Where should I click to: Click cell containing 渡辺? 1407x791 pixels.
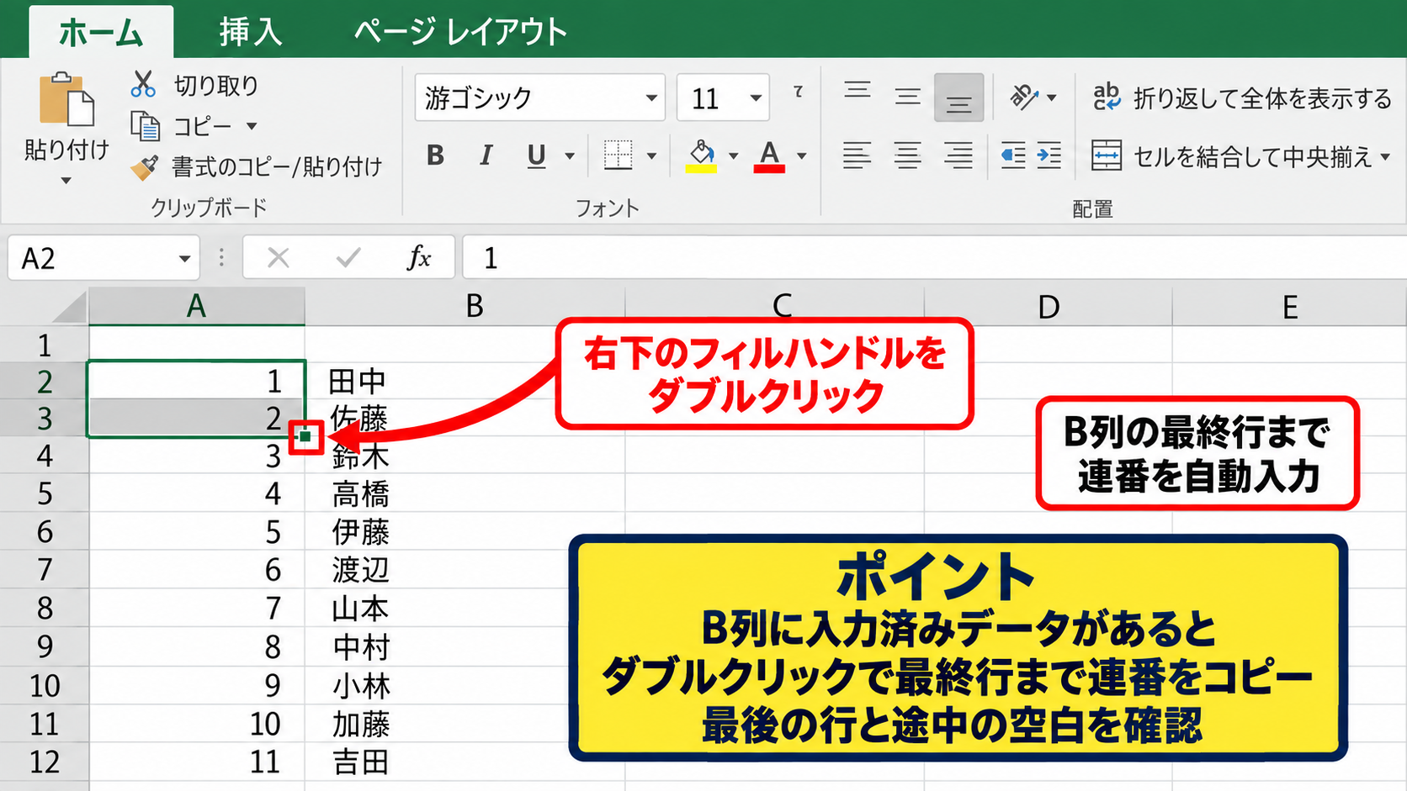(x=465, y=570)
